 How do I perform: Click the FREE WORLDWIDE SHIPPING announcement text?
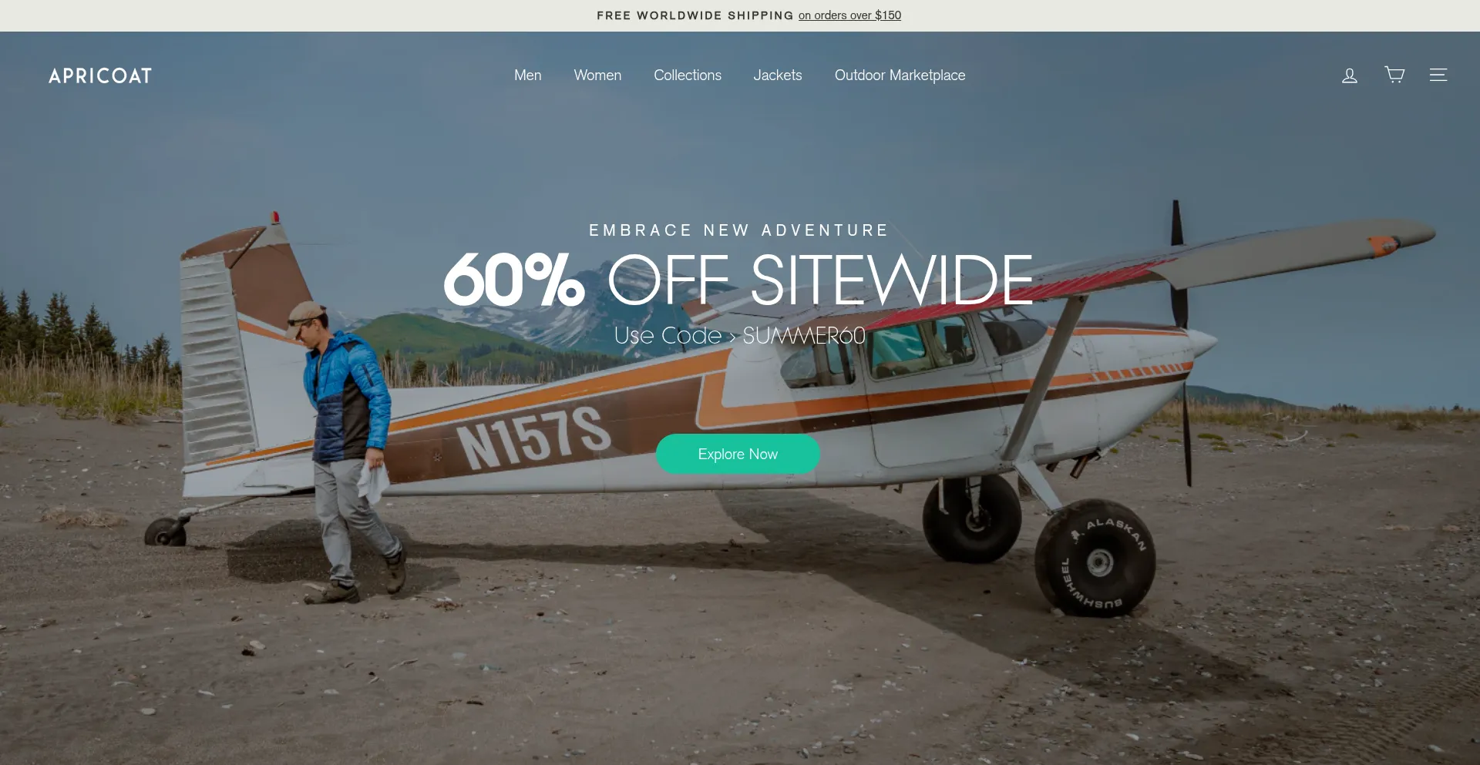tap(695, 15)
